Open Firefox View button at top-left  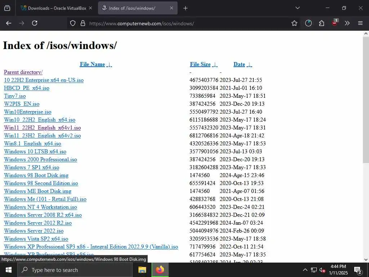pos(7,8)
